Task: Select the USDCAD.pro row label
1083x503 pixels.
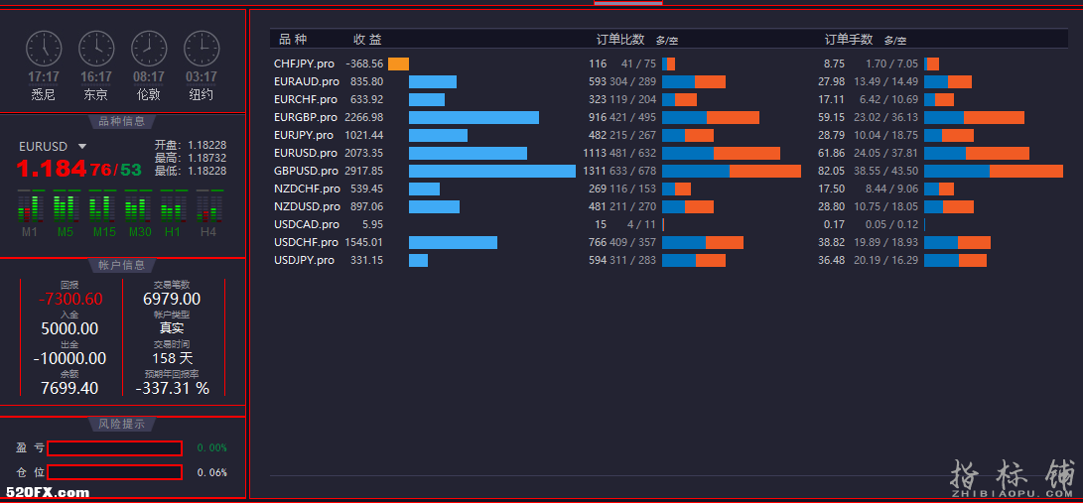Action: click(307, 224)
